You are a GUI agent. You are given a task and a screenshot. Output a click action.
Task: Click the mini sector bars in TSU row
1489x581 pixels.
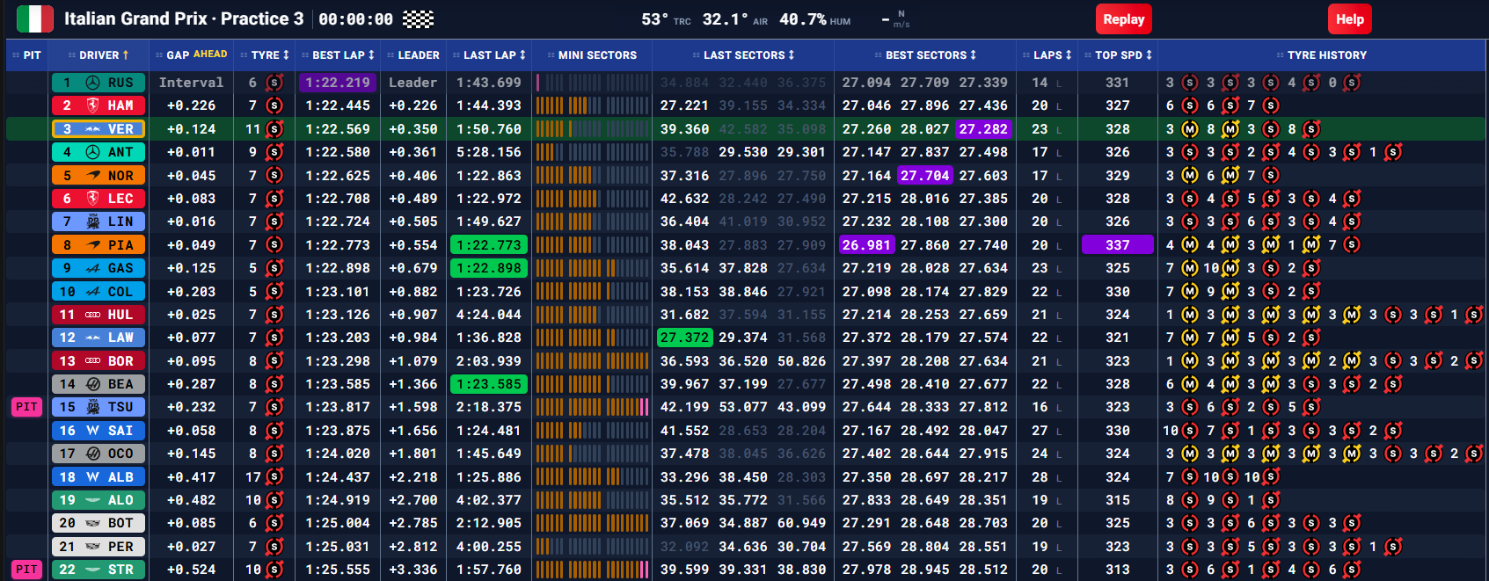coord(592,407)
